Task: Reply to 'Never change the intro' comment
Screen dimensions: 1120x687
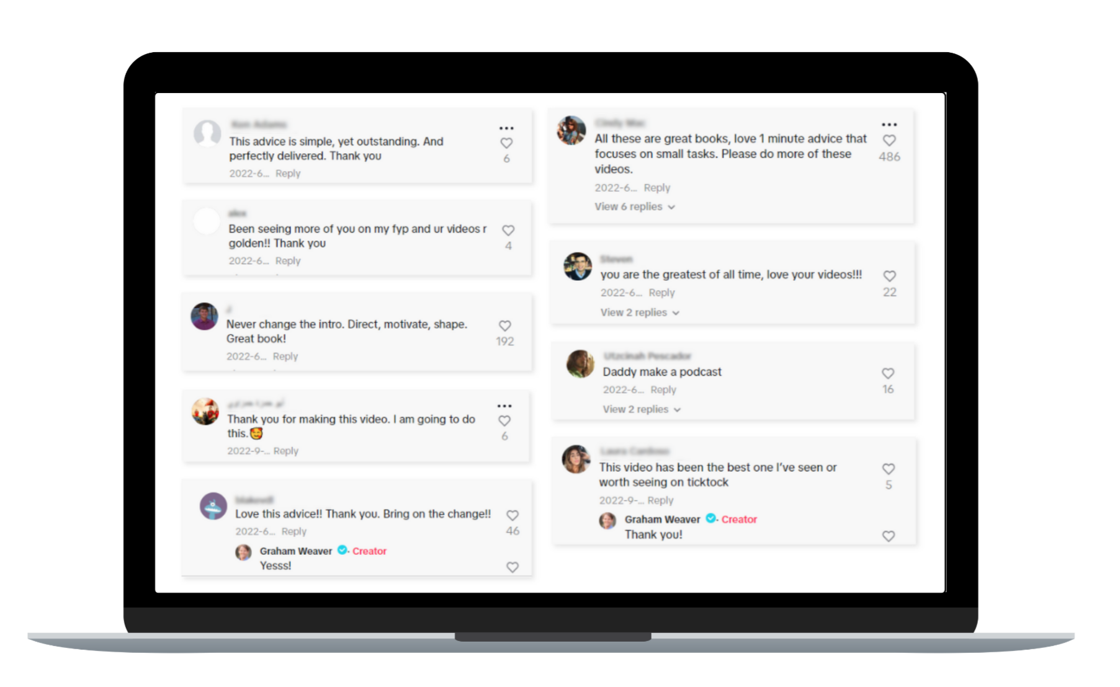Action: 285,357
